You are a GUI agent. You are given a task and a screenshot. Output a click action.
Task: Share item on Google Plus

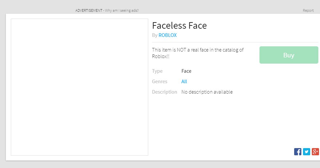tap(315, 152)
